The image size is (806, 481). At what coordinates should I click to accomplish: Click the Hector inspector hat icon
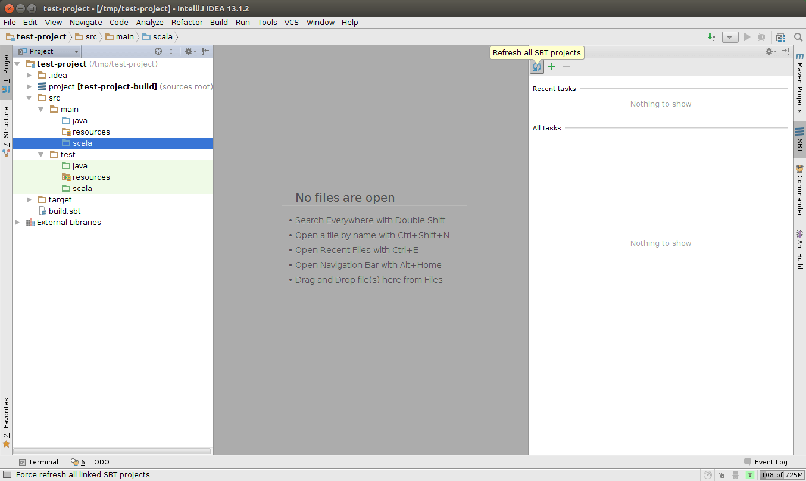tap(736, 475)
